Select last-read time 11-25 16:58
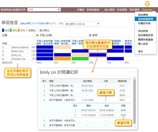The width and height of the screenshot is (158, 132). click(x=87, y=100)
